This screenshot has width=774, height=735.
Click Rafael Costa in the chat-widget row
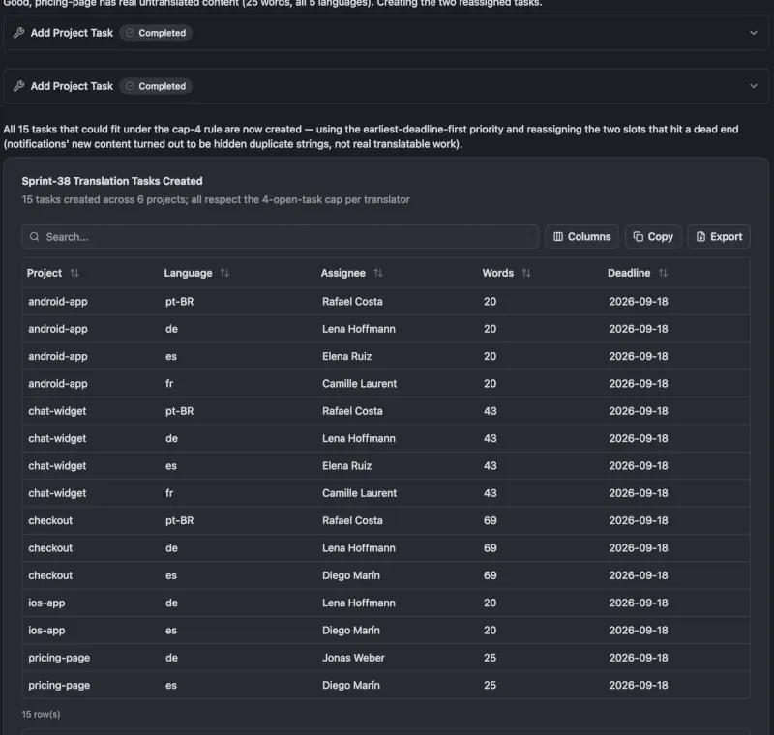click(x=352, y=411)
